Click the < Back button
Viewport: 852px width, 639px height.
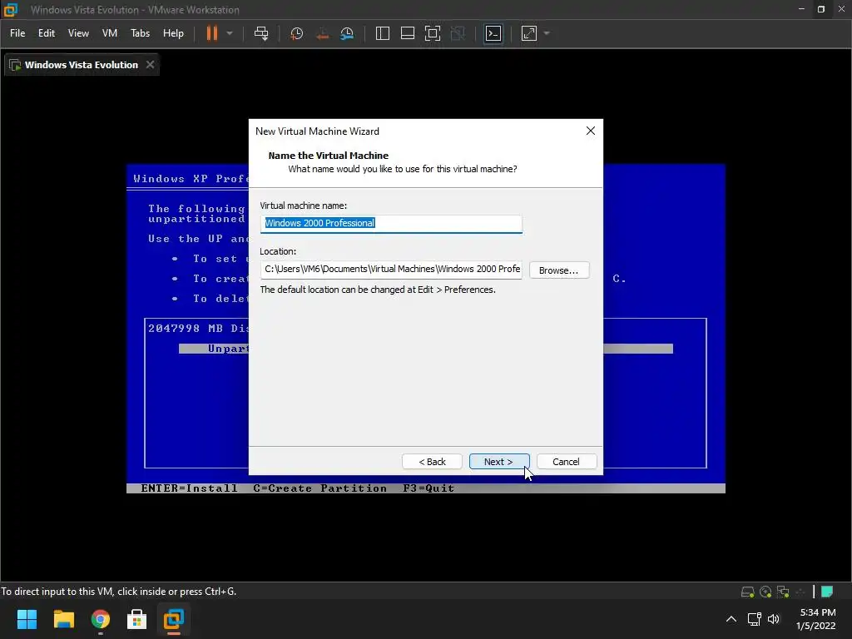pos(432,462)
